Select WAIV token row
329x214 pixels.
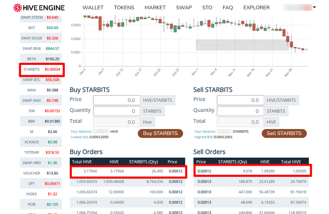[41, 90]
